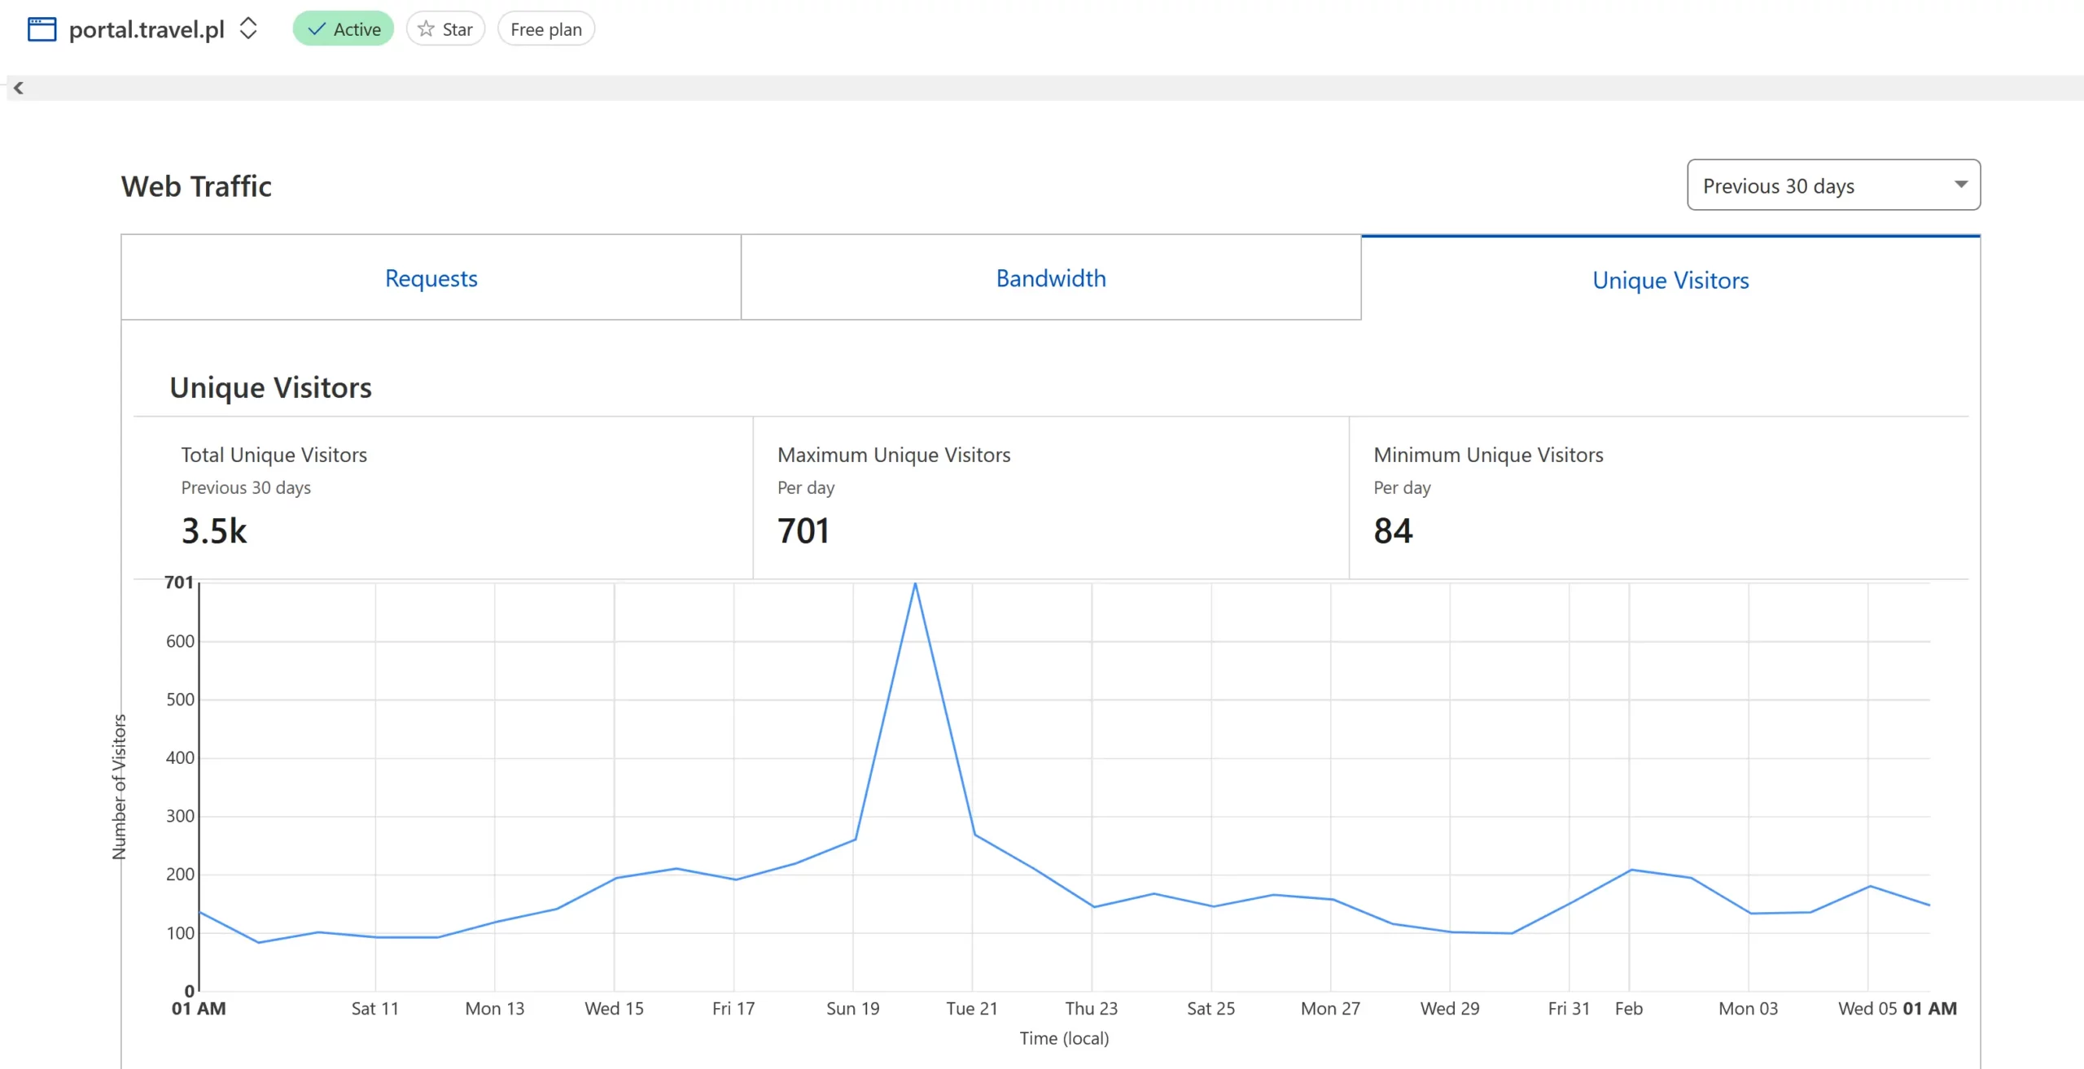
Task: Click the Active checkmark icon
Action: tap(317, 29)
